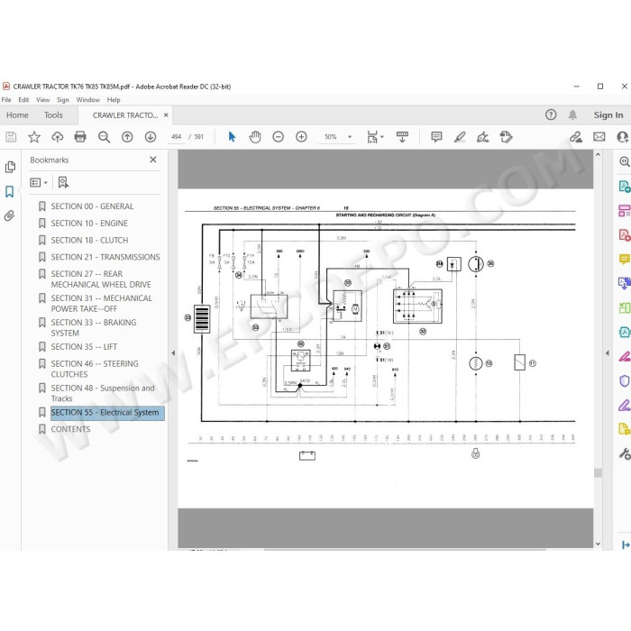Select SECTION 55 - Electrical System bookmark
631x631 pixels.
pos(107,413)
